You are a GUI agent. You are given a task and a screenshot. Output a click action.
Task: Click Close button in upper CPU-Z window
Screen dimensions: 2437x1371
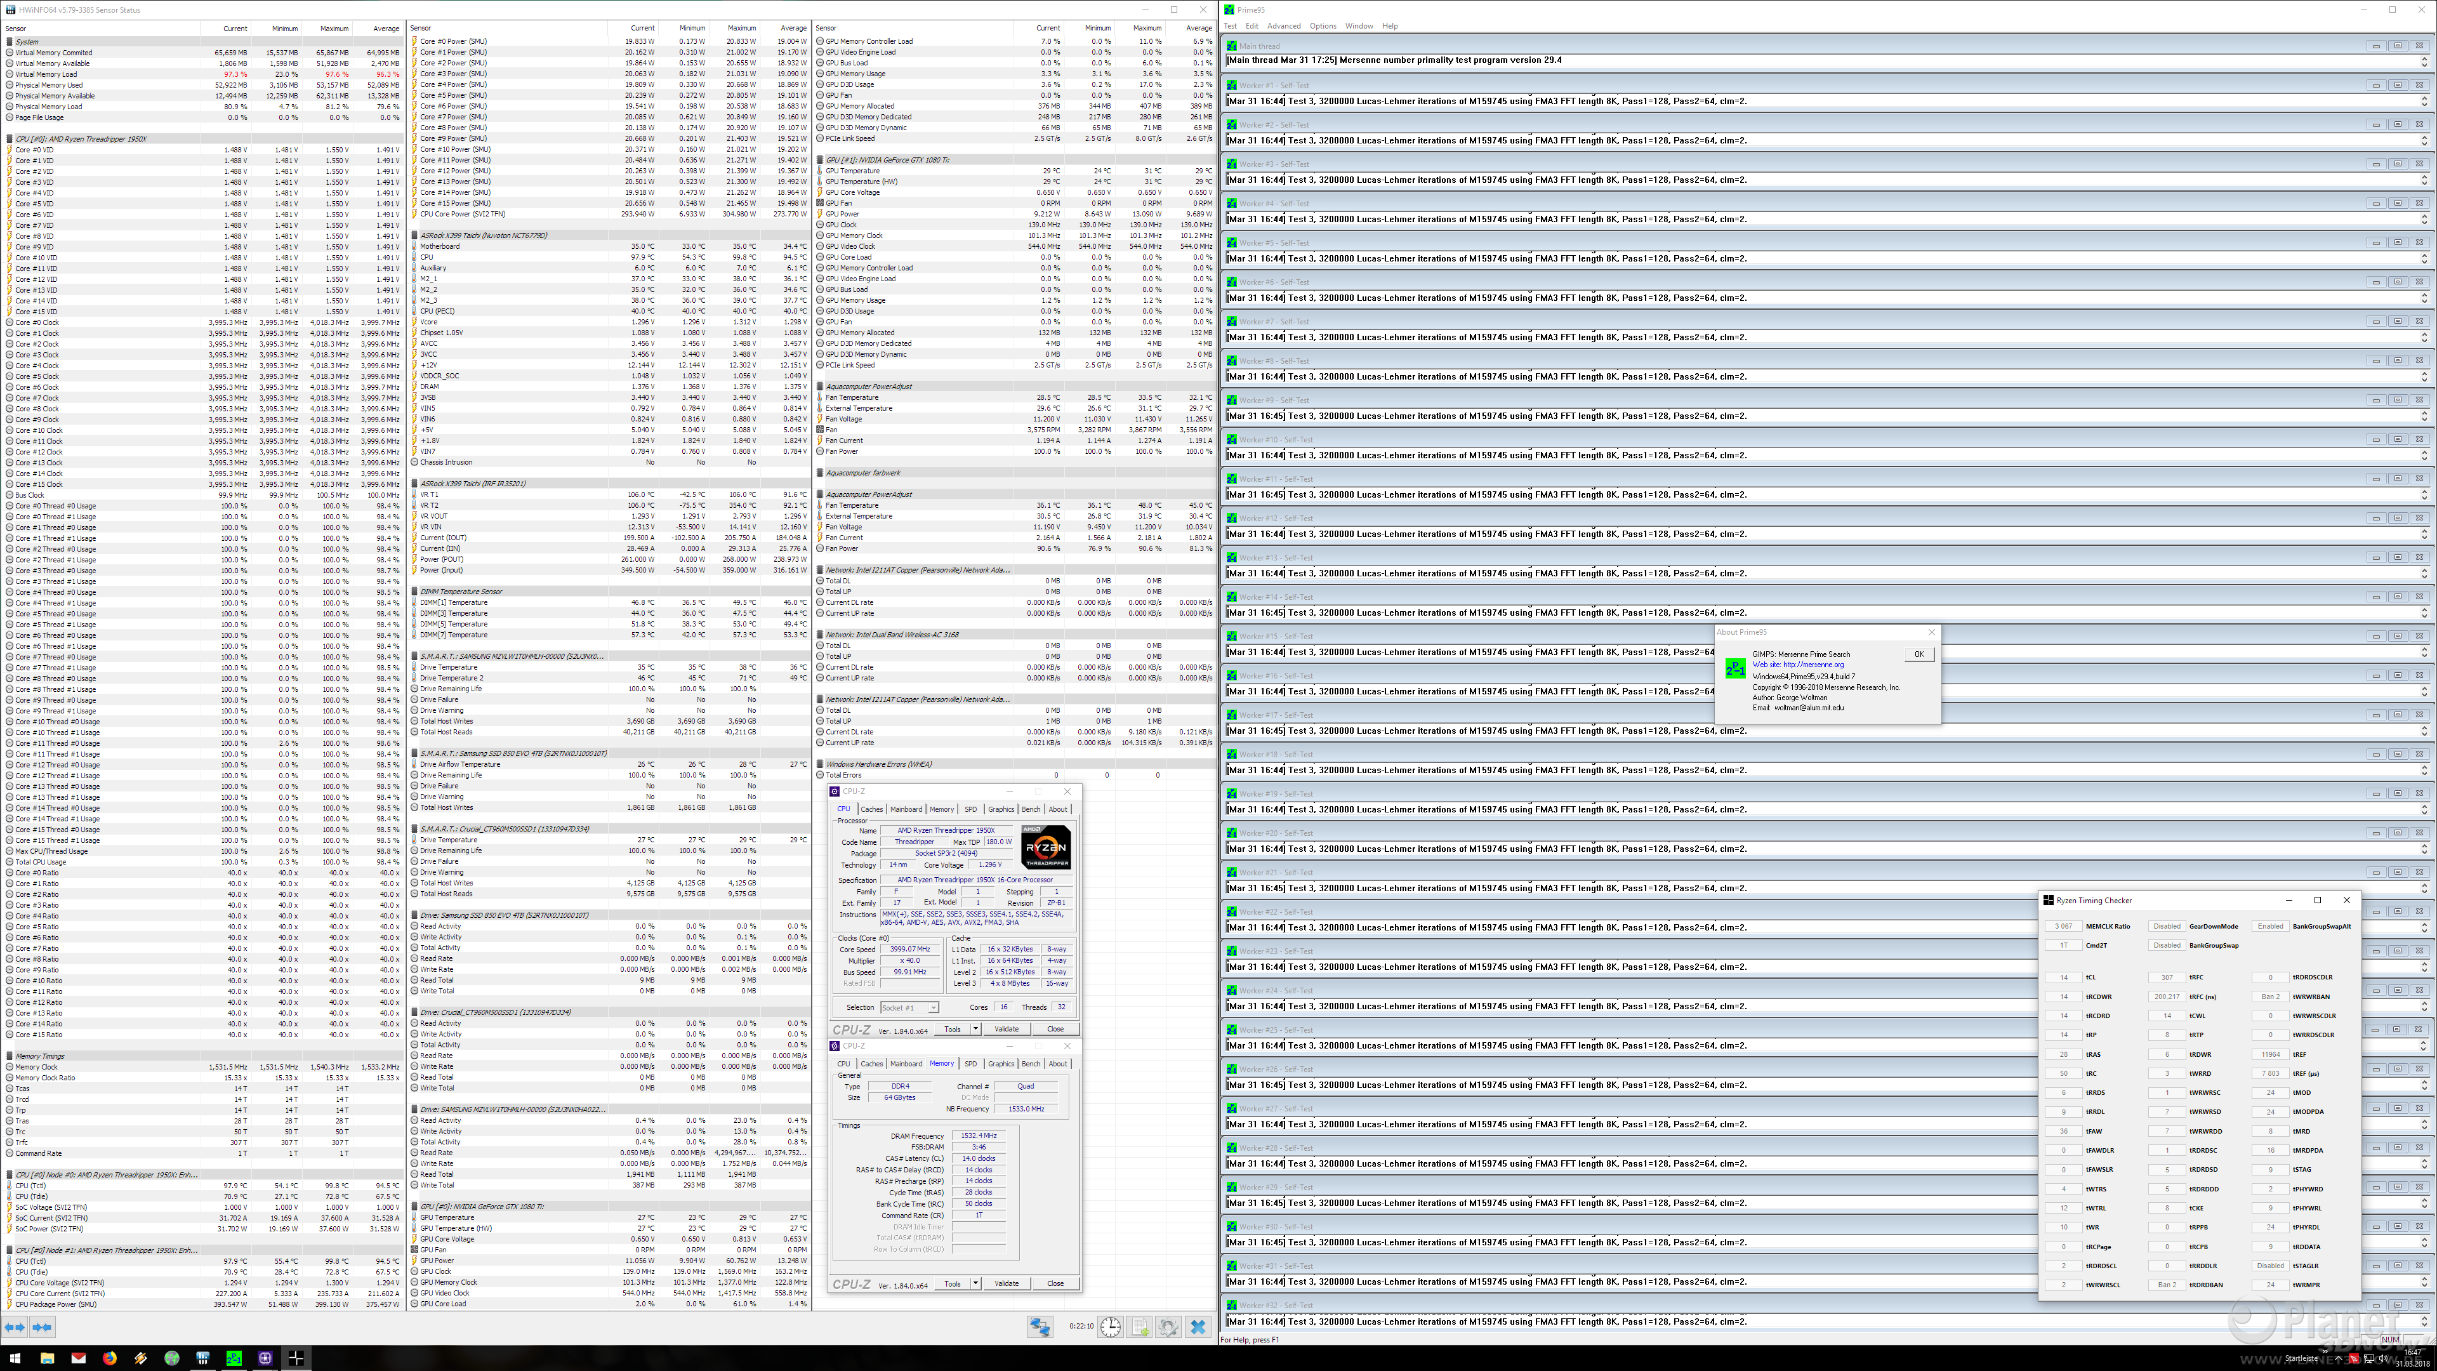tap(1055, 1028)
